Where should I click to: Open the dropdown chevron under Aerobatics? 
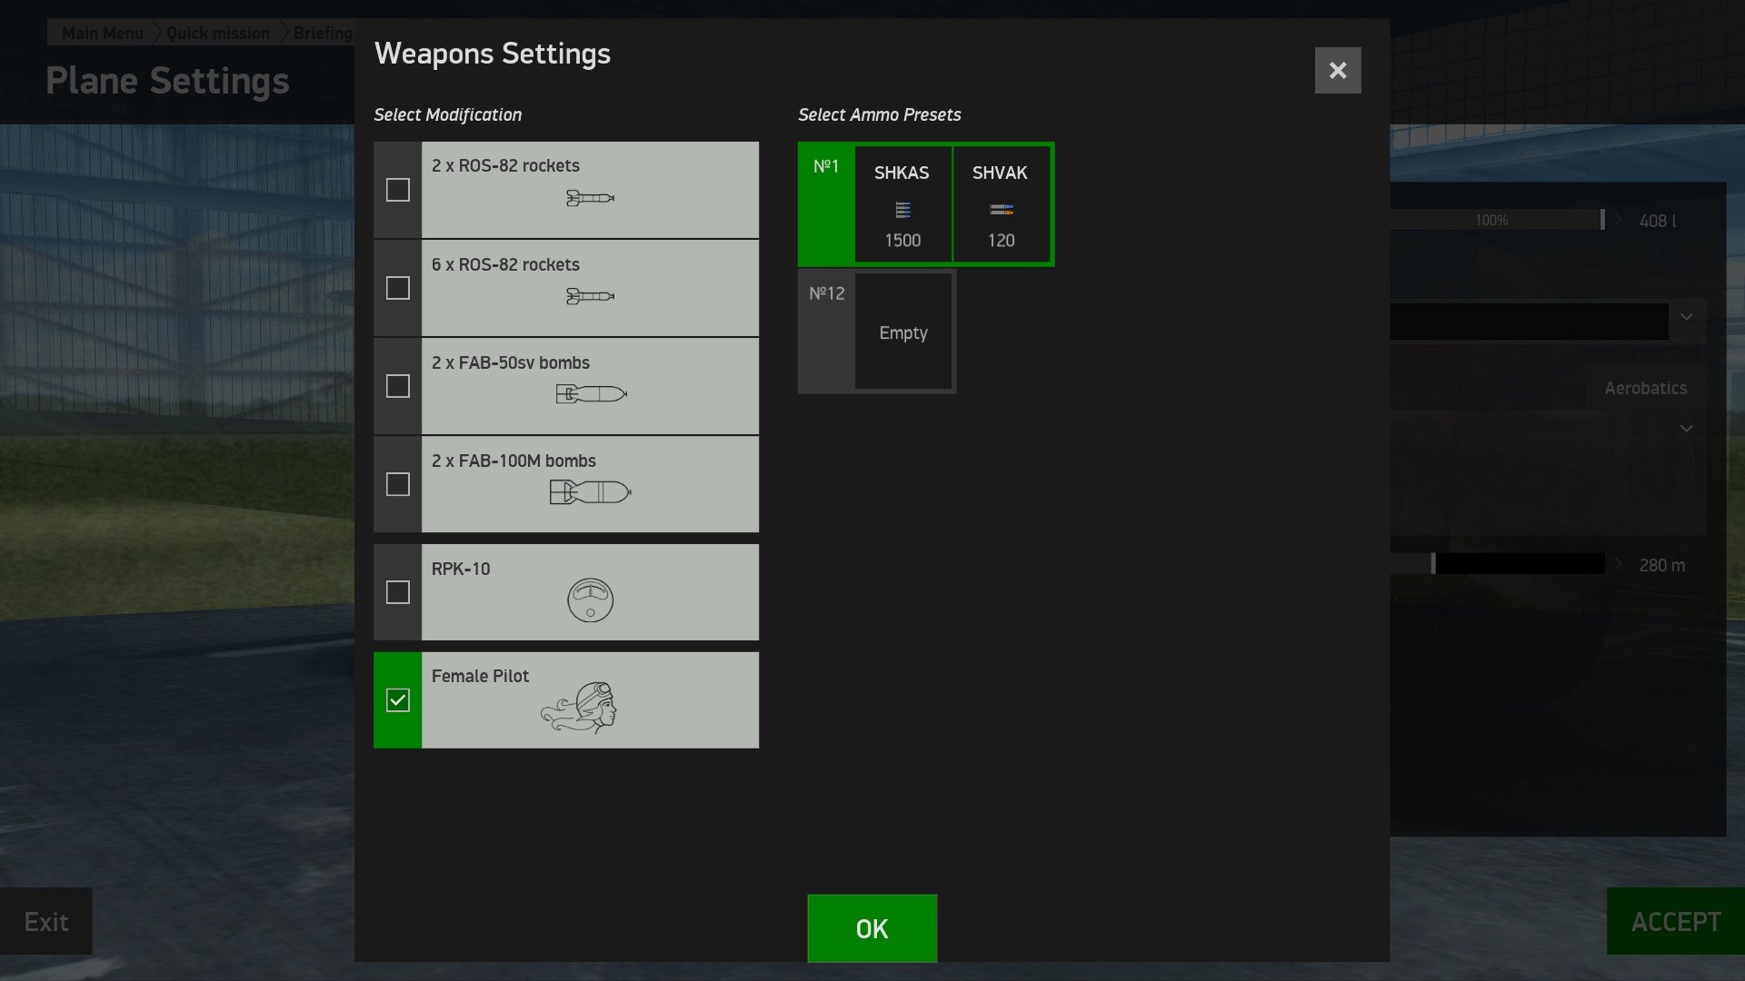(x=1686, y=428)
